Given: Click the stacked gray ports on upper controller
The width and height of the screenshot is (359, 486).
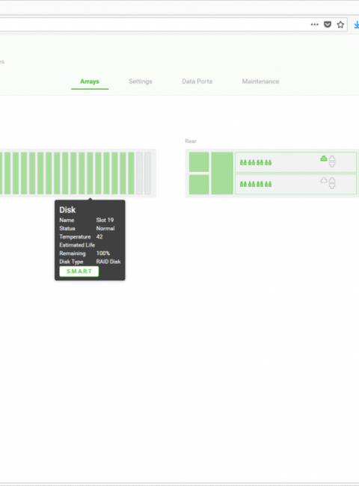Looking at the screenshot, I should point(332,162).
